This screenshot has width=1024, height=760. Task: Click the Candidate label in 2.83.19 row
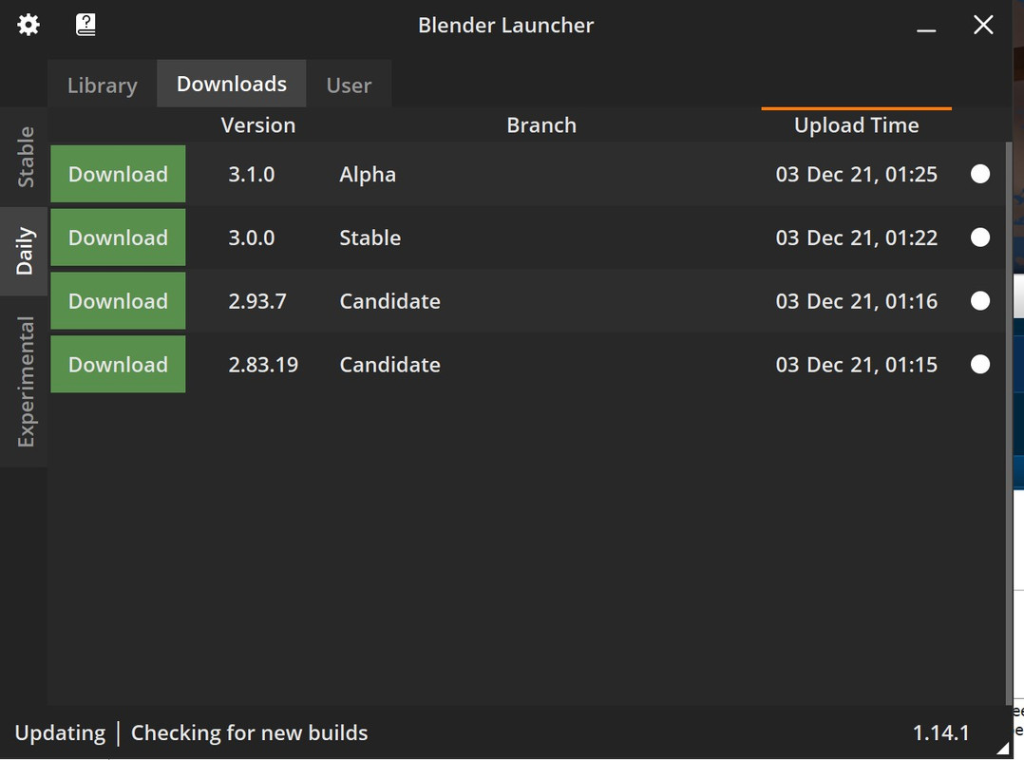tap(389, 365)
